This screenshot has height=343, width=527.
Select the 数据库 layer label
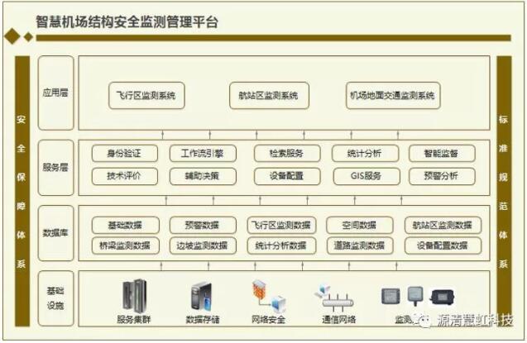point(55,234)
